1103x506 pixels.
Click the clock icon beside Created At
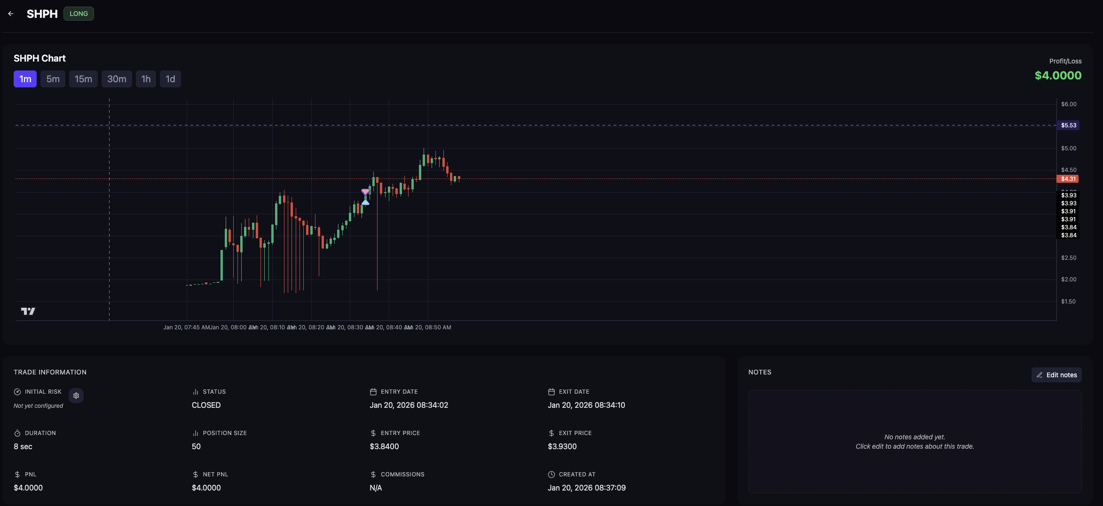pyautogui.click(x=551, y=475)
